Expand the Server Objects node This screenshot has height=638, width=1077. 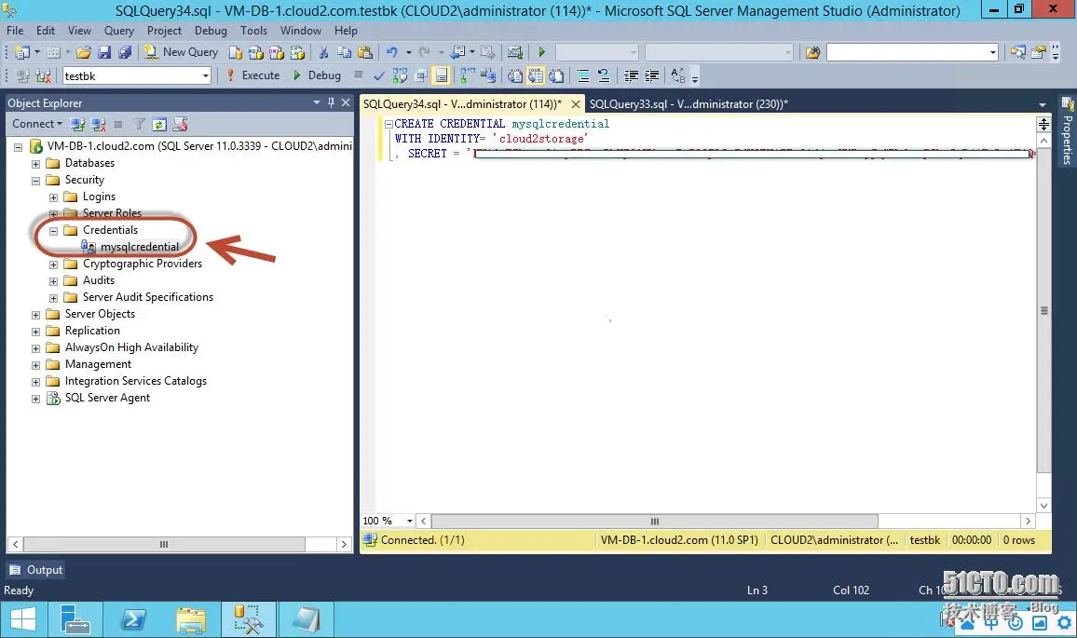pyautogui.click(x=35, y=315)
